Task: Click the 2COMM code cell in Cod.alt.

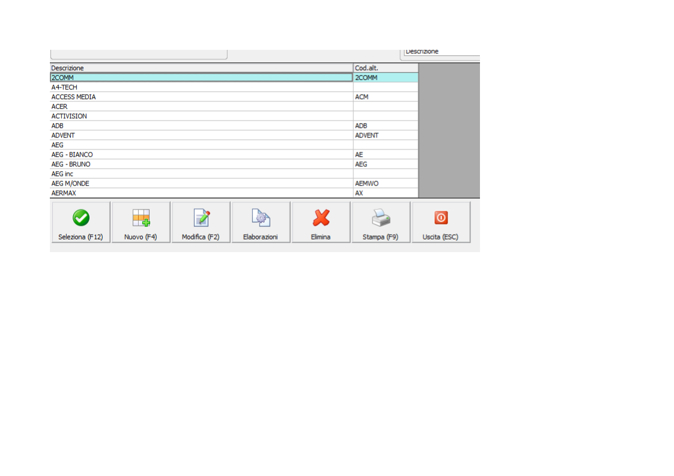Action: 386,77
